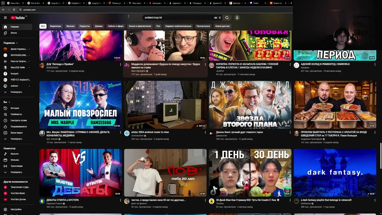Open ЗВЕЗДА ВТОРОГО ПЛАНА video thumbnail
Screen dimensions: 382x215
250,105
